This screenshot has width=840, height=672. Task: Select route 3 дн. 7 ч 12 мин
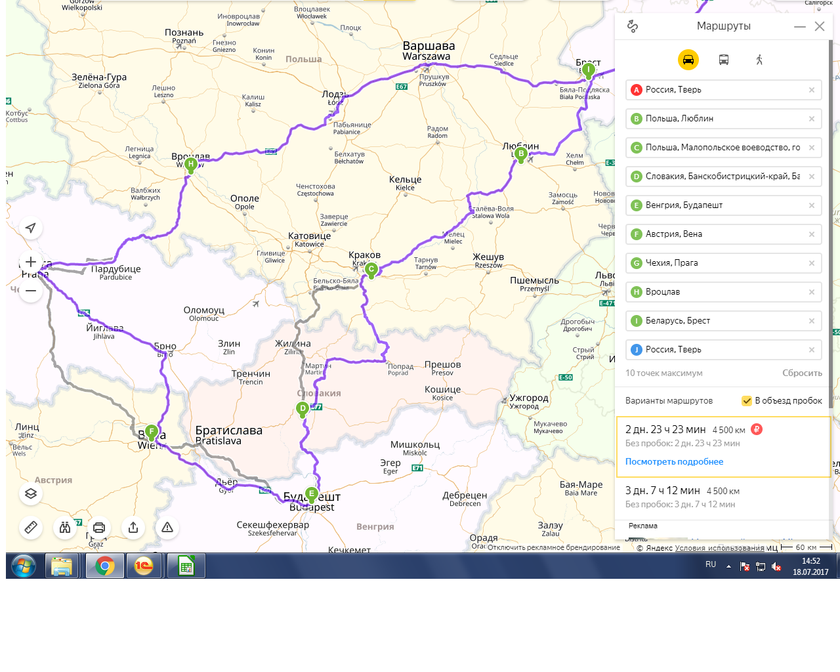[x=723, y=497]
